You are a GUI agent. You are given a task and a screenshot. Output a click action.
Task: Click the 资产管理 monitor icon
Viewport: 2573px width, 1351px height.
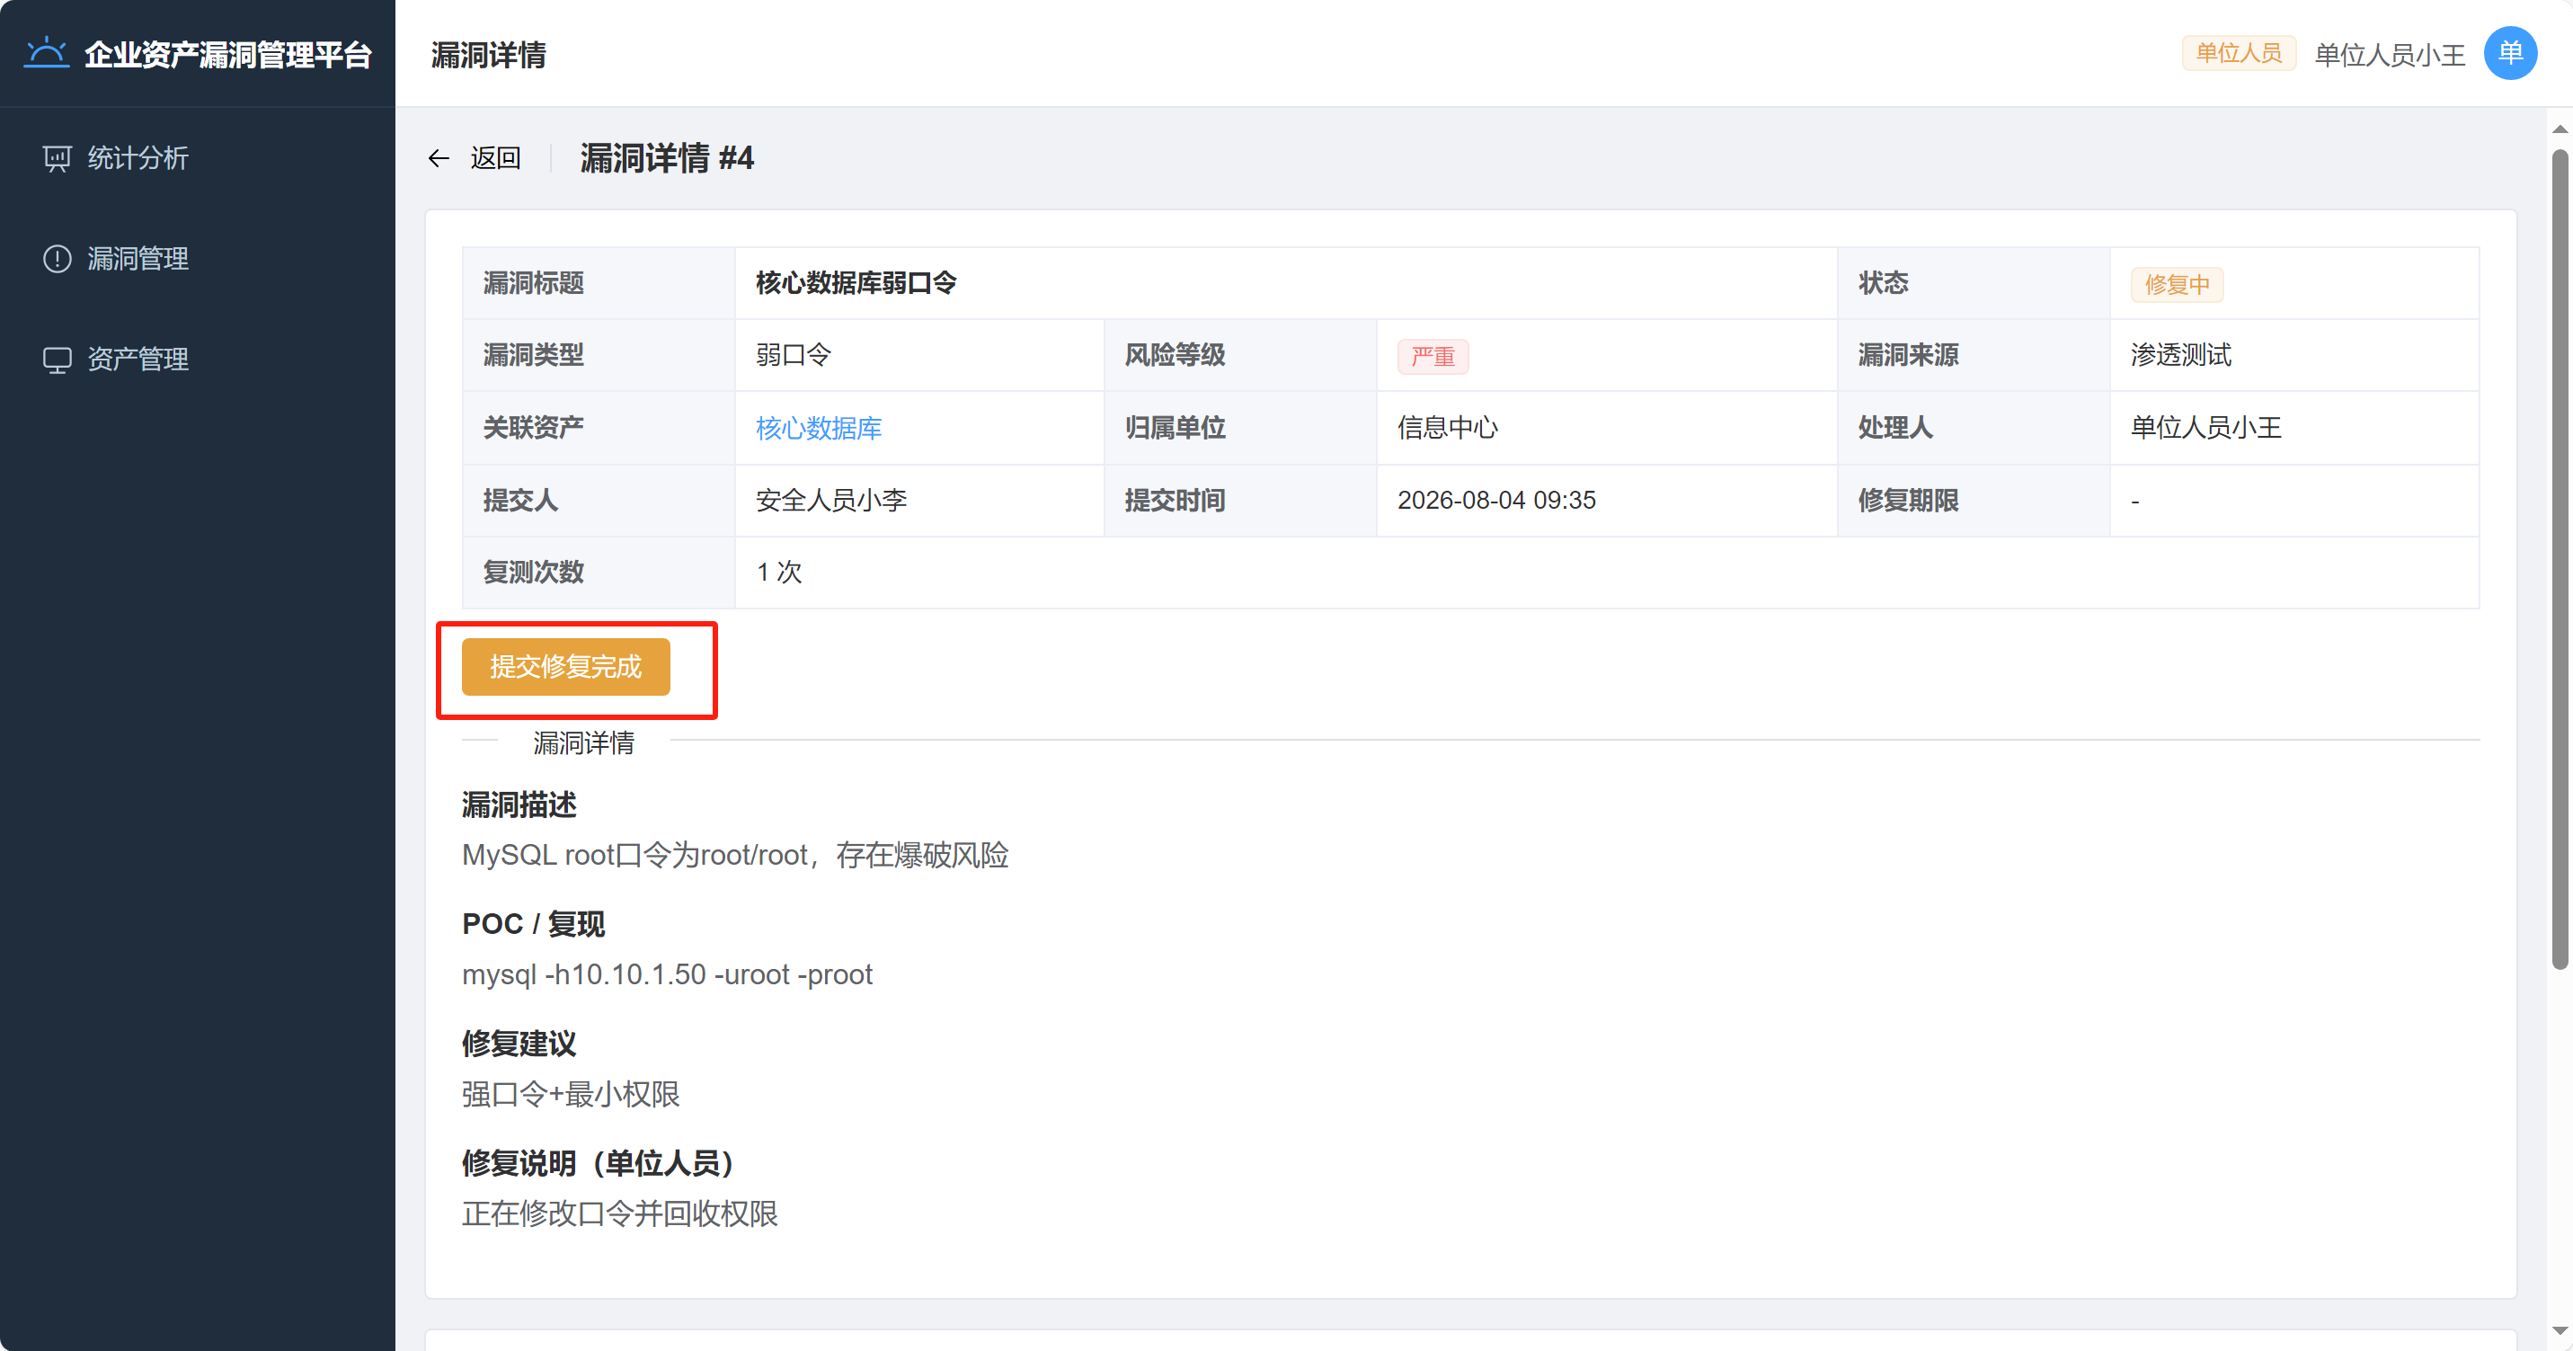[x=57, y=360]
